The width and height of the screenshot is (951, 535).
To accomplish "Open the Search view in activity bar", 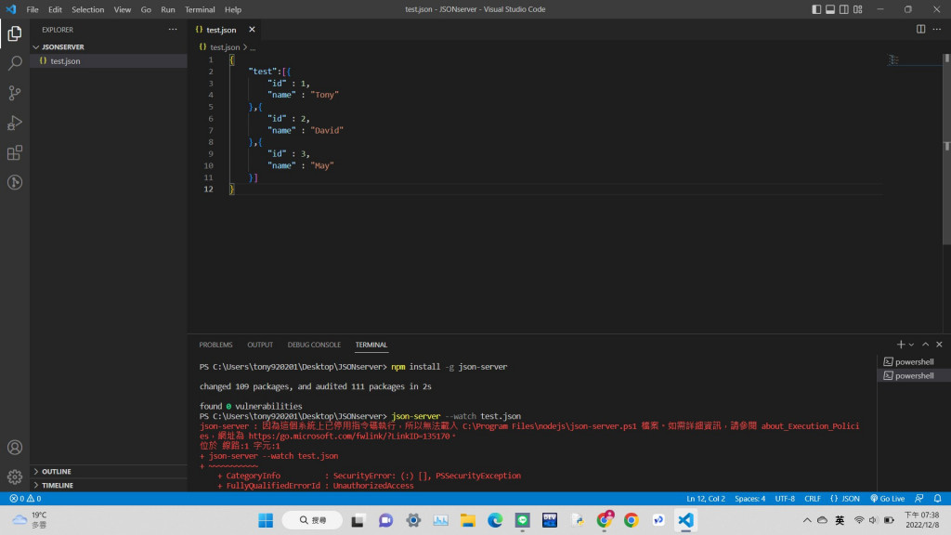I will click(15, 63).
